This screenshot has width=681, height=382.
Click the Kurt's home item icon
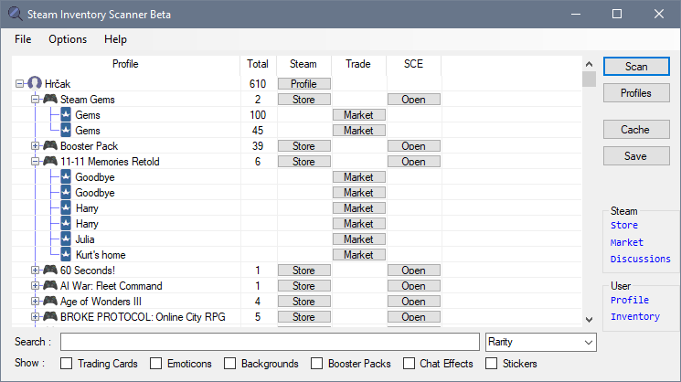tap(66, 255)
